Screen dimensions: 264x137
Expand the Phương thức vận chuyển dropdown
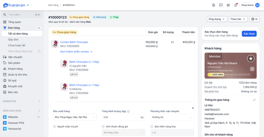pyautogui.click(x=172, y=117)
